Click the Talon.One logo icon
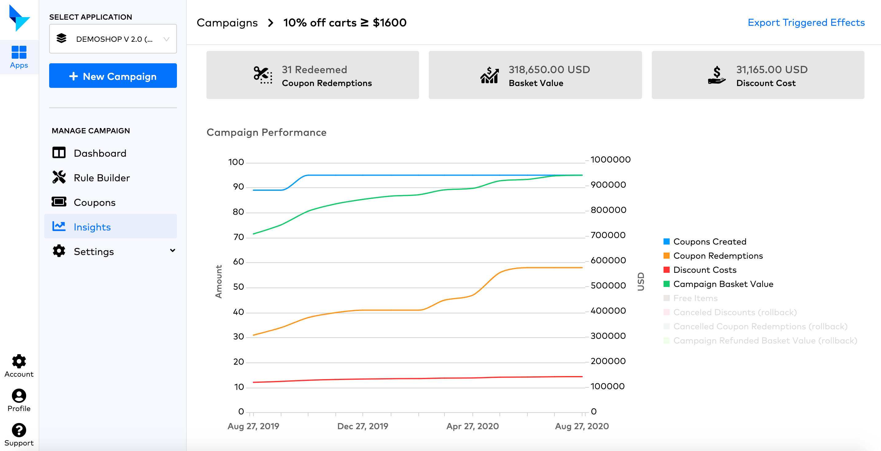Image resolution: width=881 pixels, height=451 pixels. [19, 18]
